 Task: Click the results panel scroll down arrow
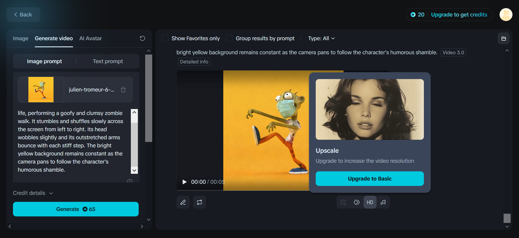tap(507, 227)
